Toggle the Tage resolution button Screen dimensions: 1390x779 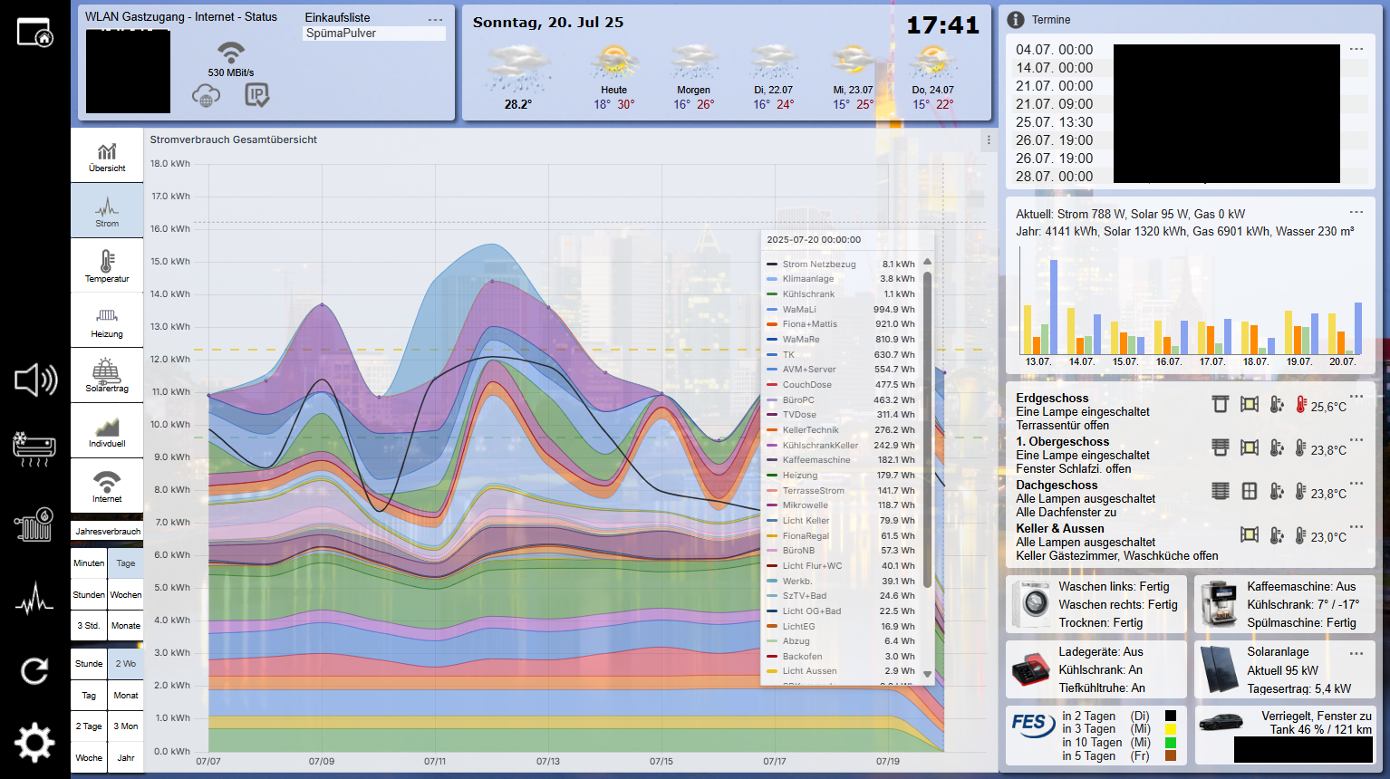click(126, 563)
